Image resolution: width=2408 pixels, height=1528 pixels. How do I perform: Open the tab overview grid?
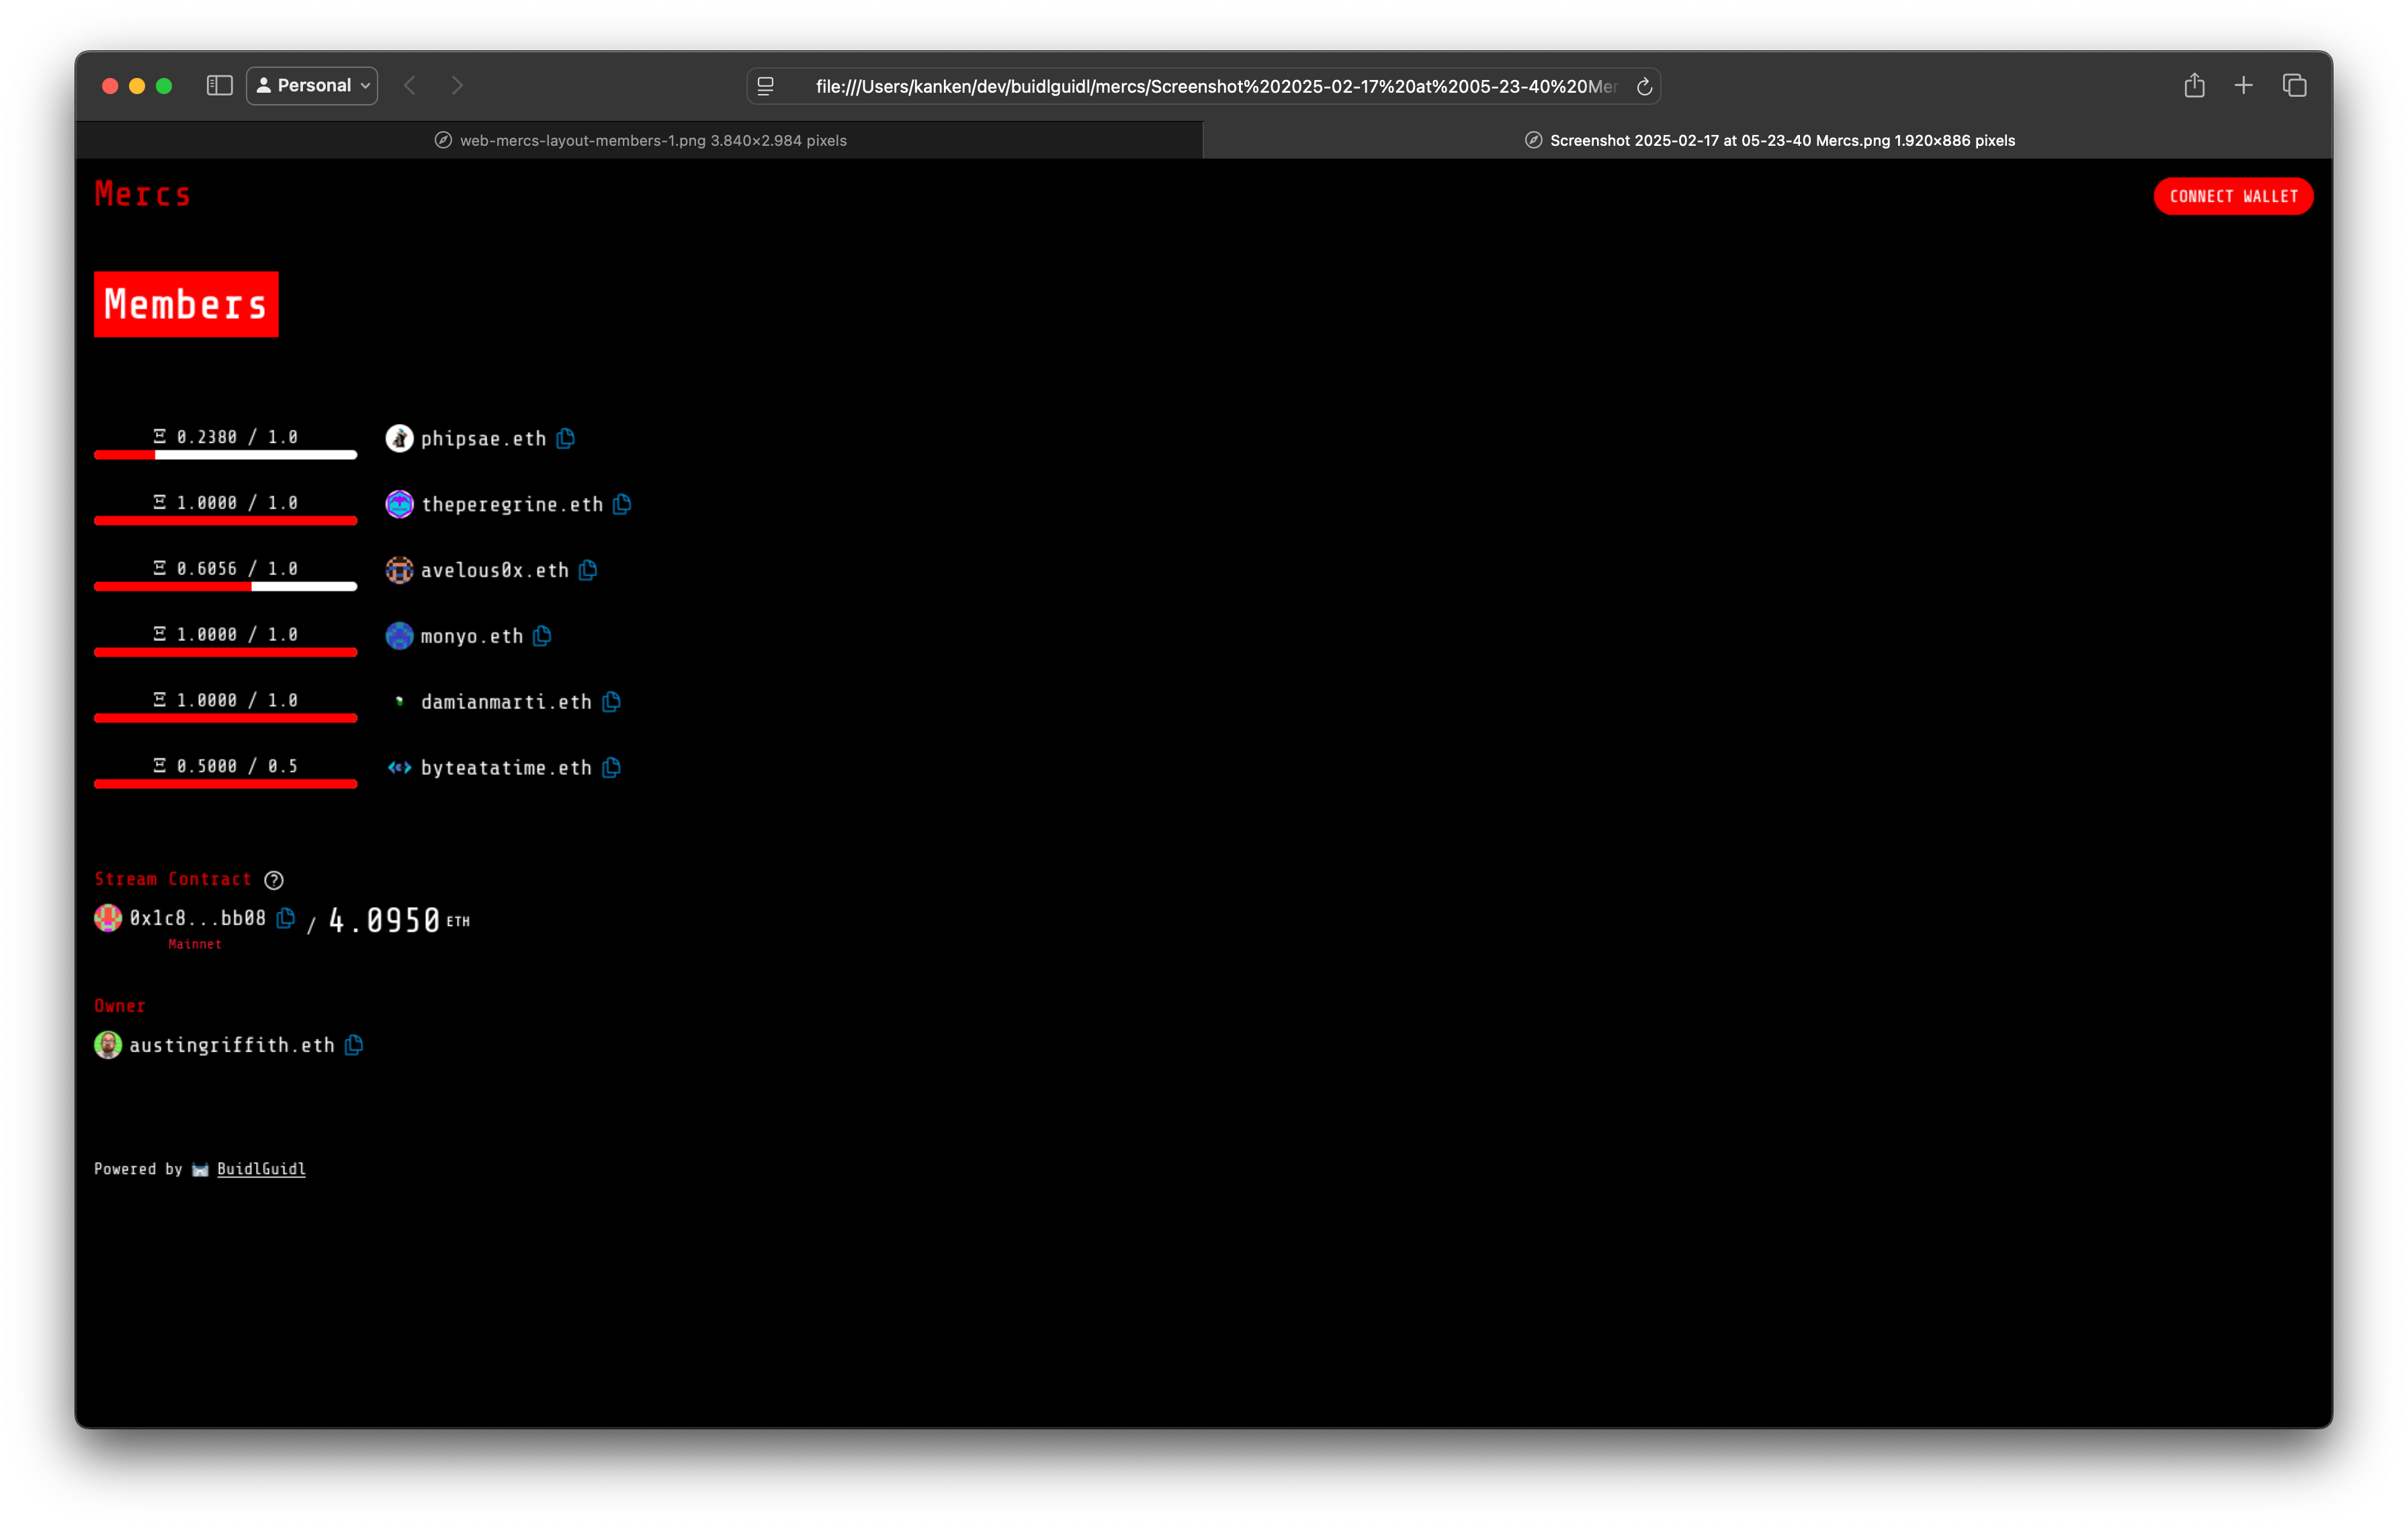(2294, 85)
